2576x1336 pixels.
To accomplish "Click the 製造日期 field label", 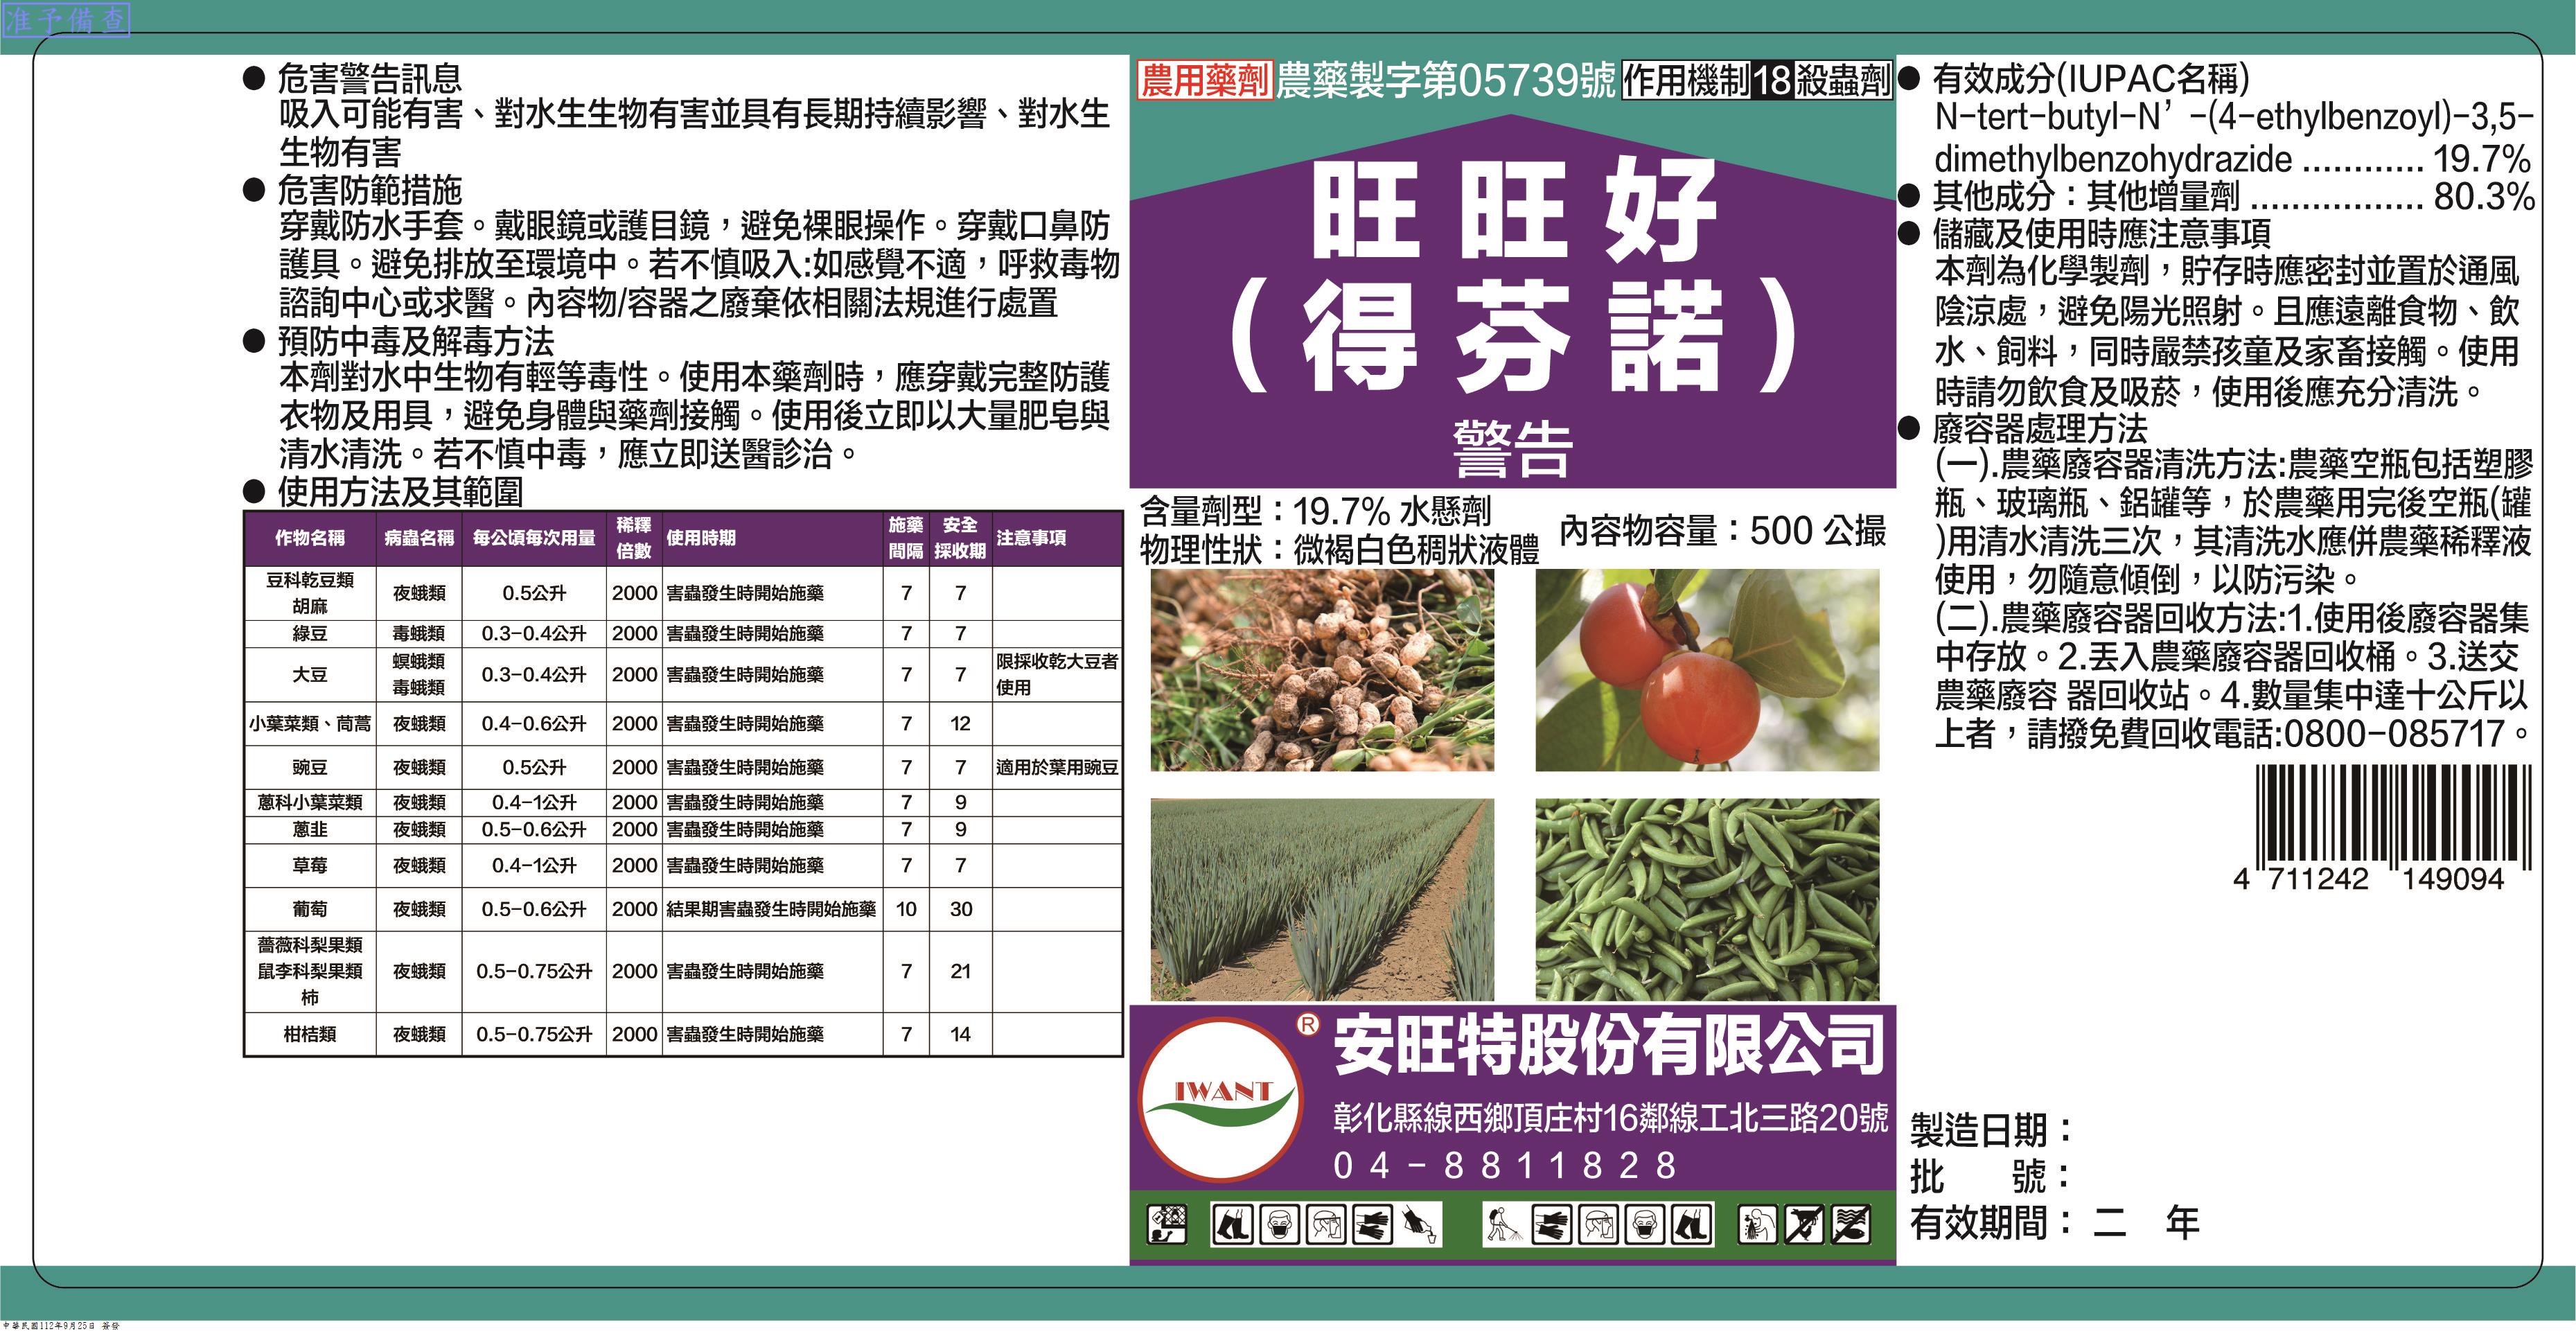I will point(1991,1130).
